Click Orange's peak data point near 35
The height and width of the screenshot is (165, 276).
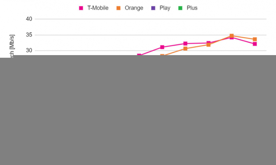pos(231,36)
